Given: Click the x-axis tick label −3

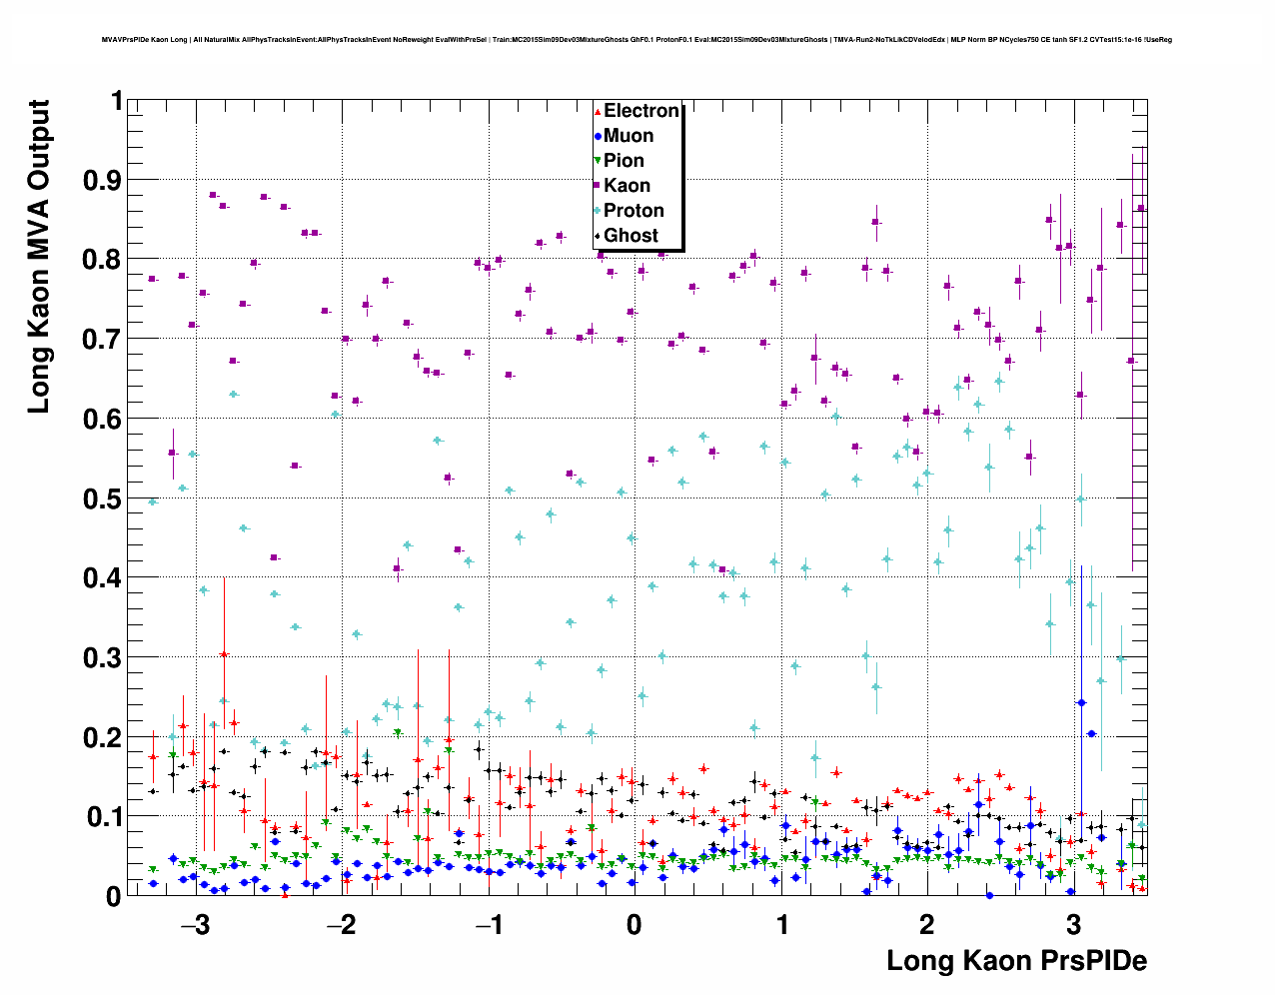Looking at the screenshot, I should pos(195,924).
